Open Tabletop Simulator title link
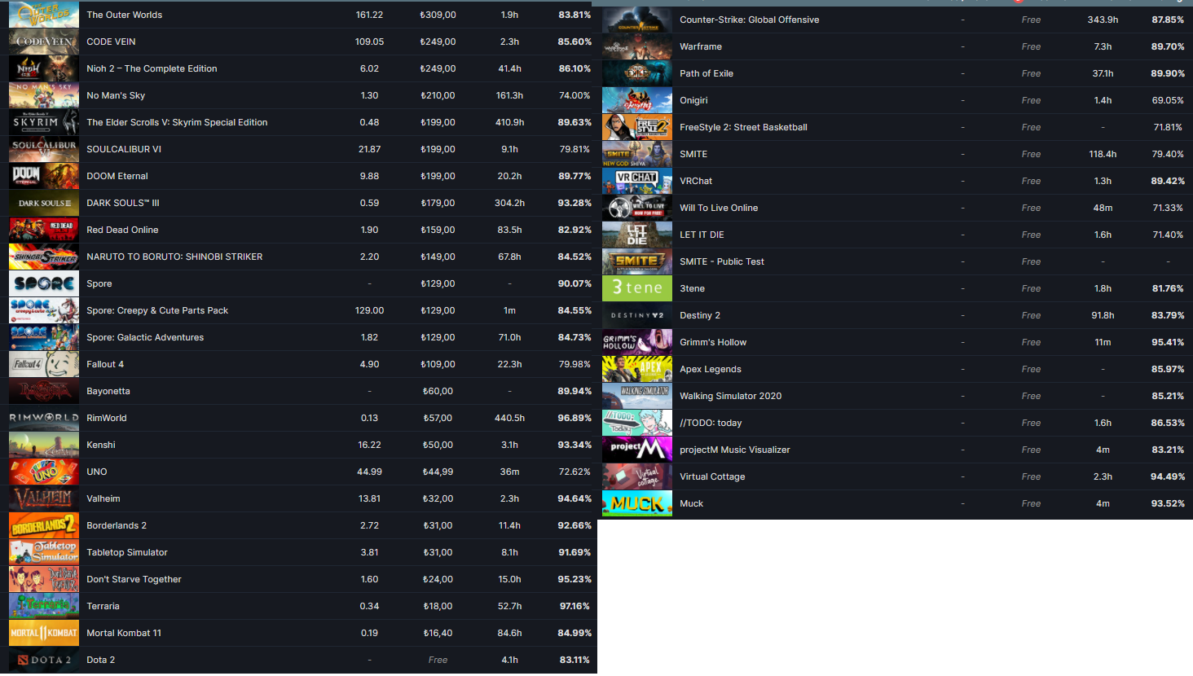 tap(127, 552)
